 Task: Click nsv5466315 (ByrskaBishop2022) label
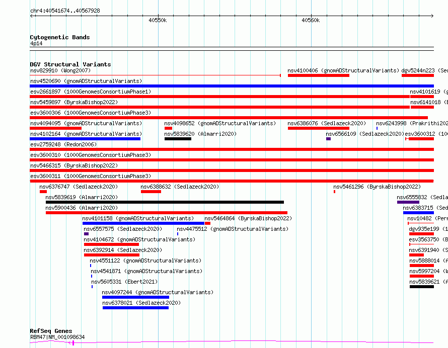point(74,165)
